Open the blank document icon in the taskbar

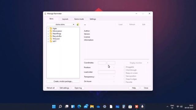[111, 107]
